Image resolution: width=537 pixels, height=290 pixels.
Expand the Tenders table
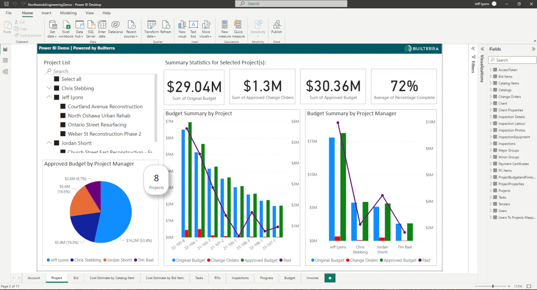(490, 204)
